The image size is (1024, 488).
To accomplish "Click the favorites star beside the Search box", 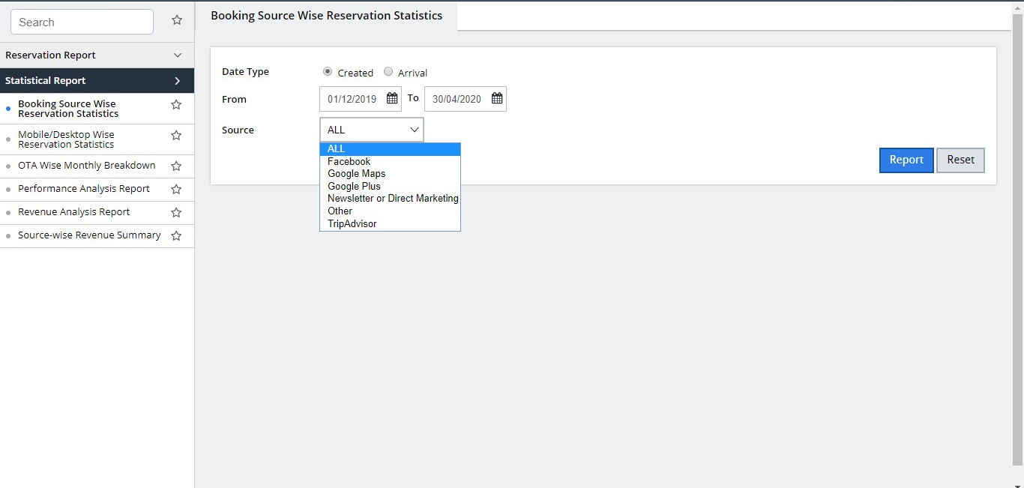I will pyautogui.click(x=177, y=21).
